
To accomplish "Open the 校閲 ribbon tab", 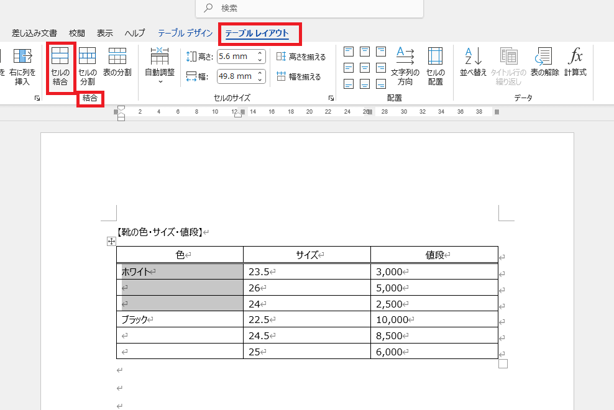I will (77, 32).
